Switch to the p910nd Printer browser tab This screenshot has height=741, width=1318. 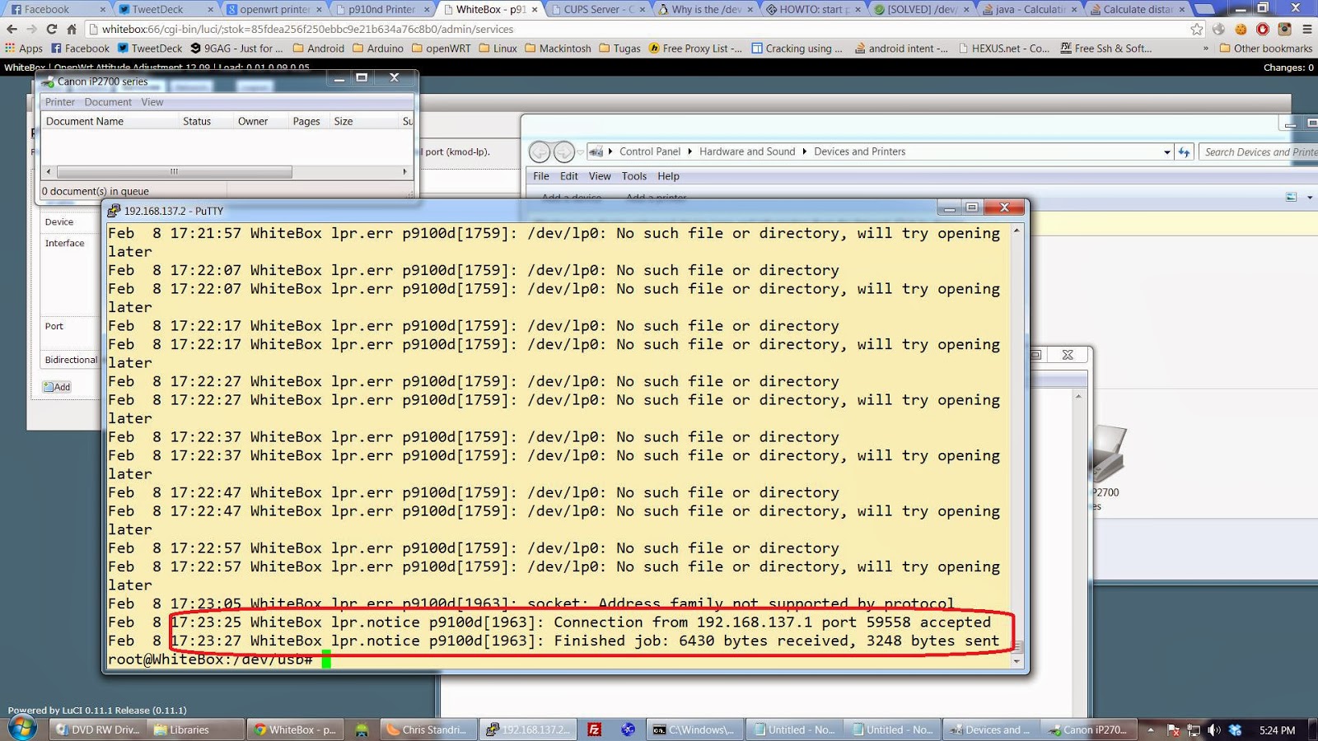point(381,9)
